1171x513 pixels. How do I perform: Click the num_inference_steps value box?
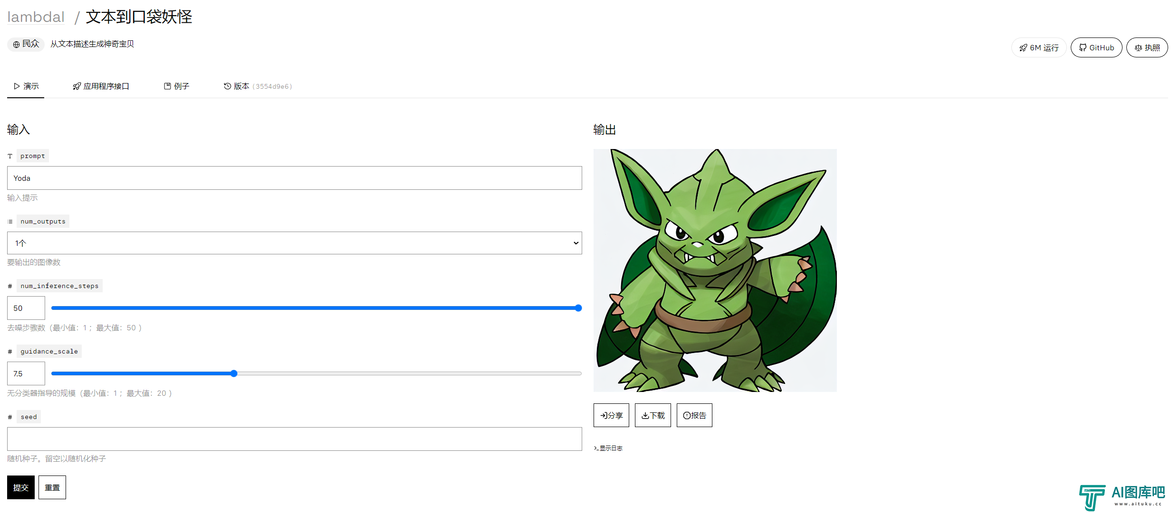(26, 308)
